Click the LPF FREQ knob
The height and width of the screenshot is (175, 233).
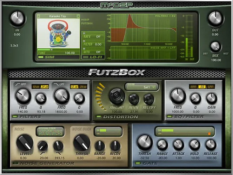[61, 96]
